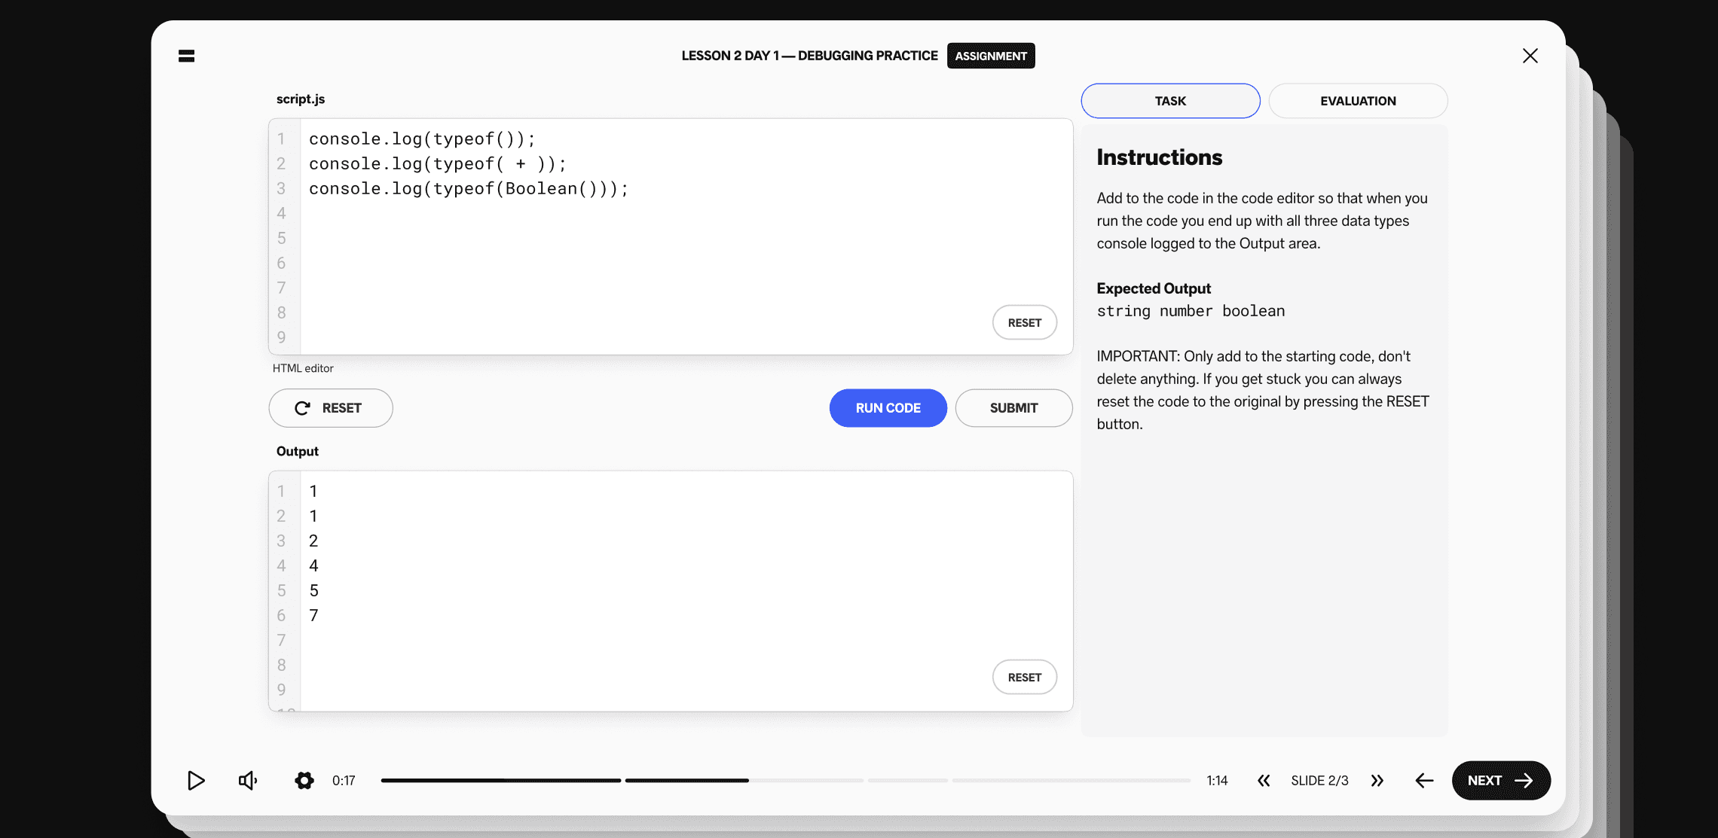Open playback settings gear icon
This screenshot has height=838, width=1718.
click(304, 781)
